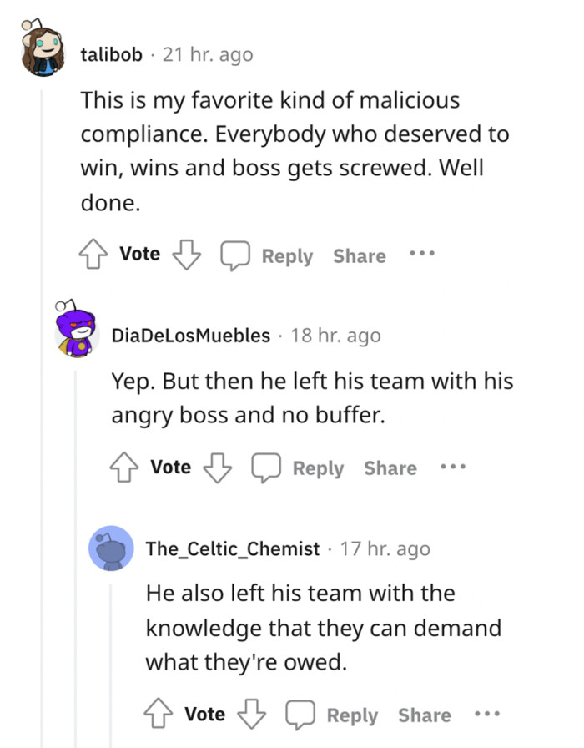Click The_Celtic_Chemist's blue avatar

pos(111,548)
